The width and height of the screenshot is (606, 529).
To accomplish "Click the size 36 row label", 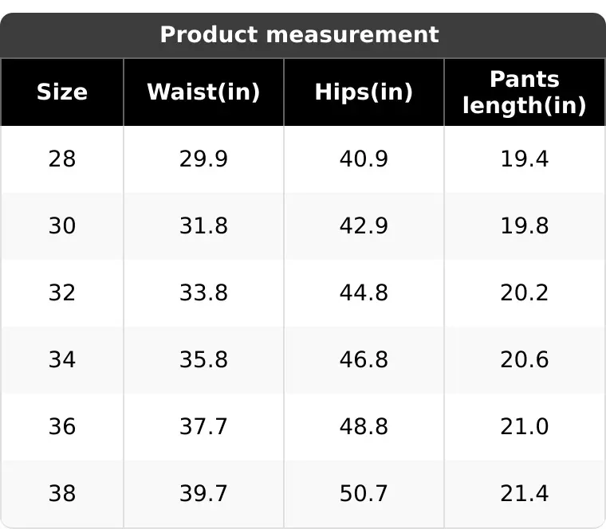I will [62, 427].
